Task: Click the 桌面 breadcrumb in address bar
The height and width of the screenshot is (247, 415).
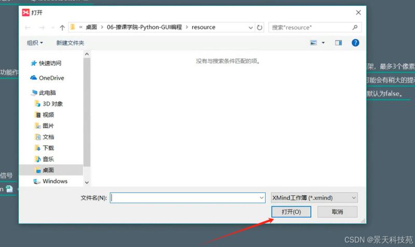Action: click(91, 28)
